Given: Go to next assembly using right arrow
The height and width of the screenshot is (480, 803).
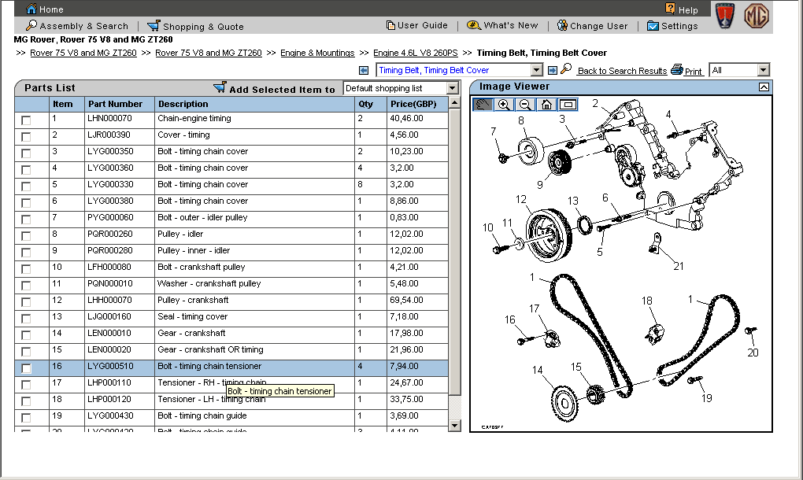Looking at the screenshot, I should click(x=553, y=70).
